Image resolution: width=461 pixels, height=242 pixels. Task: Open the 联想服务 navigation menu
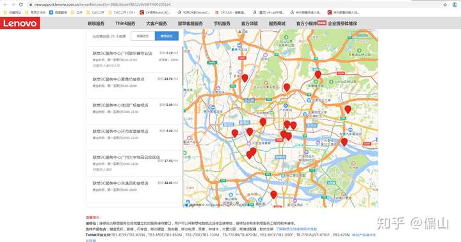click(96, 24)
